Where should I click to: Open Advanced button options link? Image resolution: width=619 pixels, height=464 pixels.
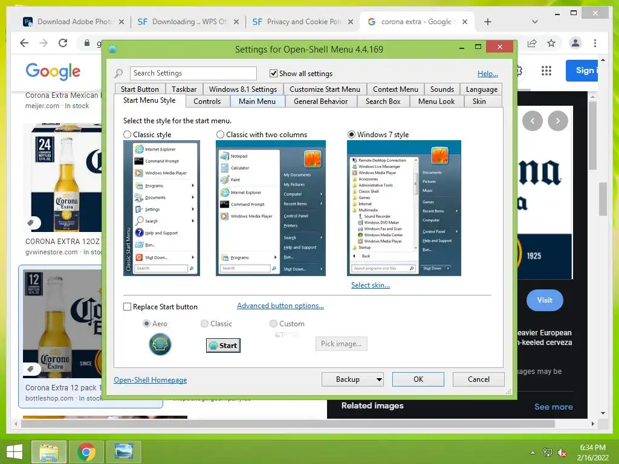280,306
